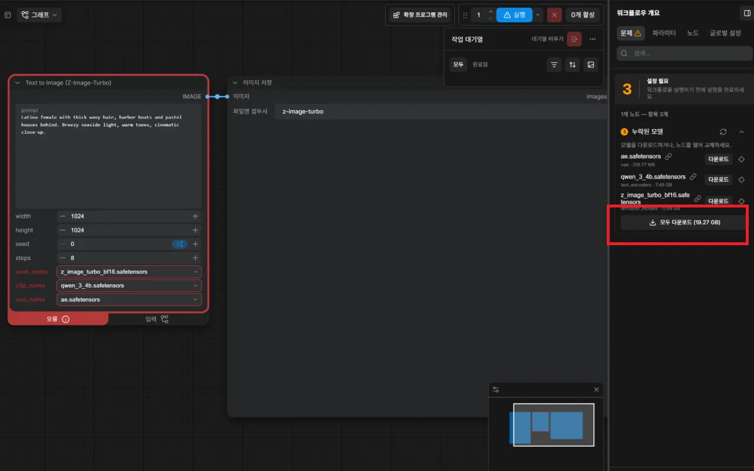Screen dimensions: 754x471
Task: Open the unet_name model dropdown
Action: click(x=130, y=272)
